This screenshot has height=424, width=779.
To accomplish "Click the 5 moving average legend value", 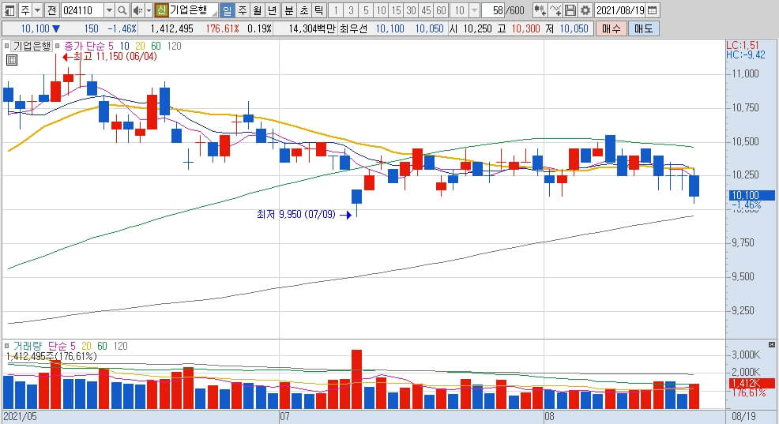I will pos(111,46).
